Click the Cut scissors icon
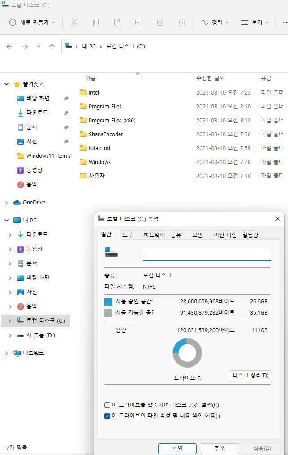This screenshot has width=288, height=455. click(x=74, y=22)
